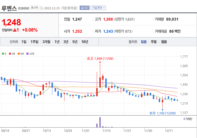197x138 pixels.
Task: Click the 거래량 value 69,031
Action: coord(172,19)
